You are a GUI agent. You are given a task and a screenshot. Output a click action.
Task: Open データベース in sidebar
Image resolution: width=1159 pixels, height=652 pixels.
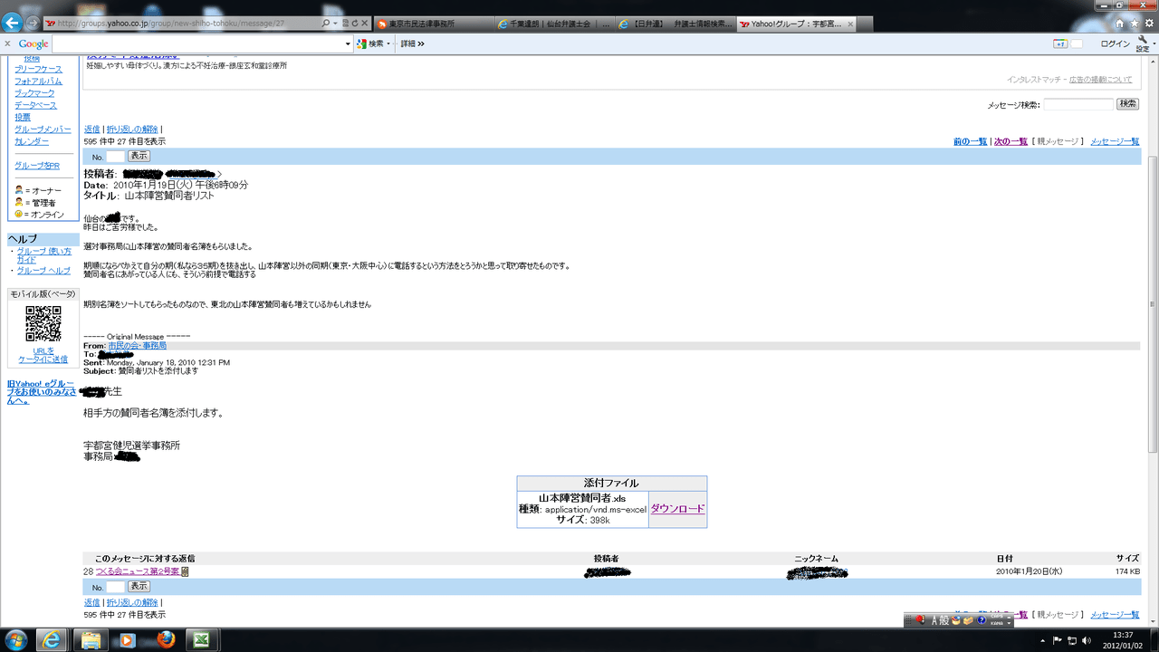pyautogui.click(x=35, y=105)
